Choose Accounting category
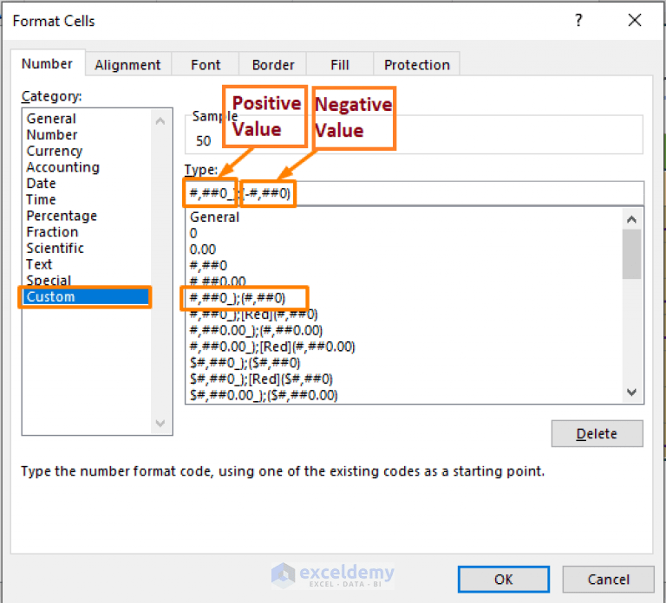 coord(62,166)
